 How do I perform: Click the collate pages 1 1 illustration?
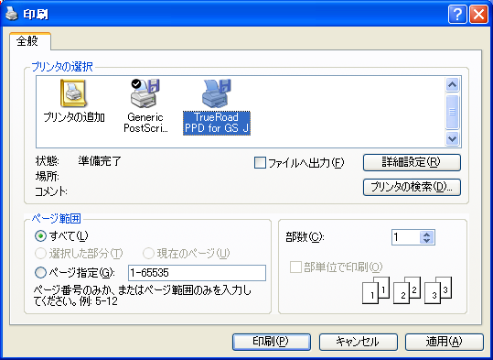(x=376, y=290)
